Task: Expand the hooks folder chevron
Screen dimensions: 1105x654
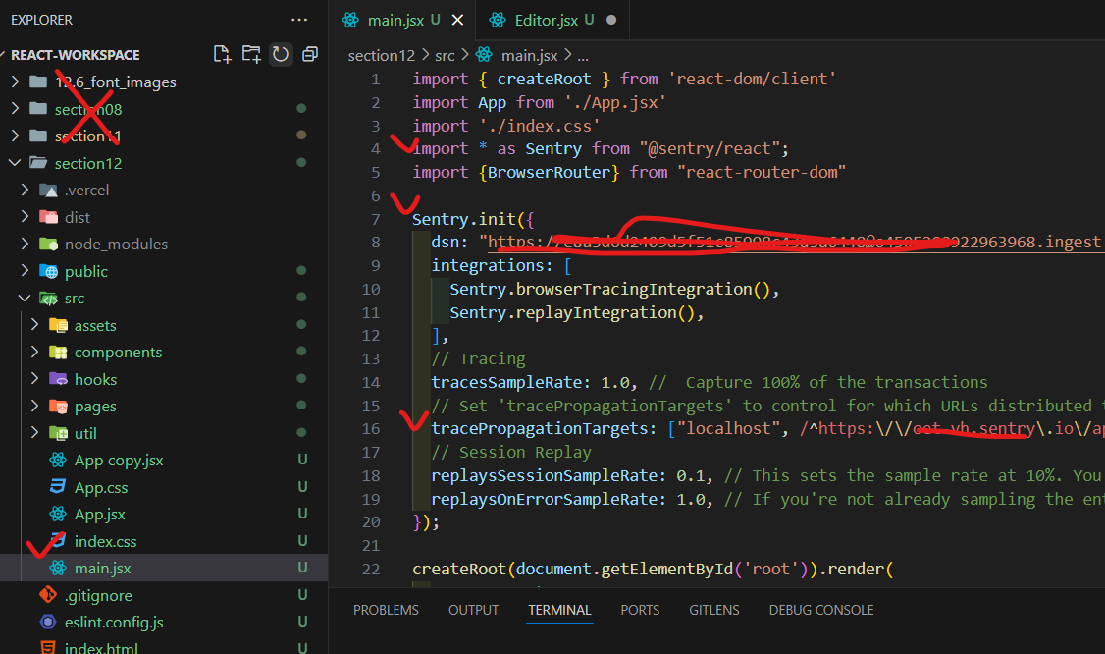Action: 34,378
